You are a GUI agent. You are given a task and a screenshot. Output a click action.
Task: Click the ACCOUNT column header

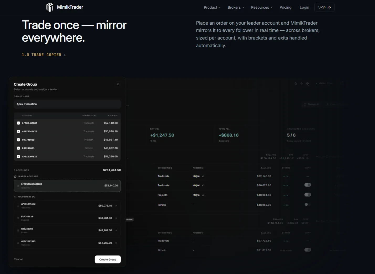coord(27,116)
